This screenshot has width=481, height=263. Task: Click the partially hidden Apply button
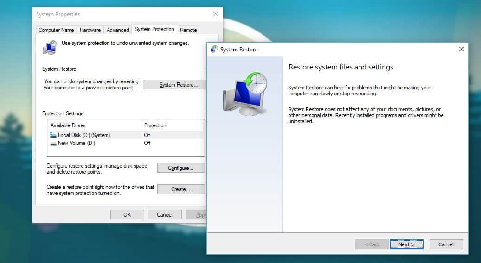pyautogui.click(x=196, y=215)
